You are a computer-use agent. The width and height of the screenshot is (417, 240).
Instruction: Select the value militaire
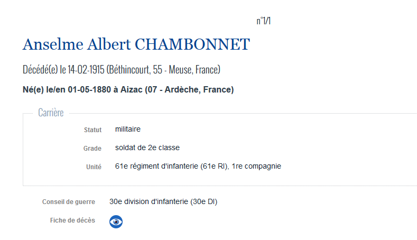pos(128,129)
